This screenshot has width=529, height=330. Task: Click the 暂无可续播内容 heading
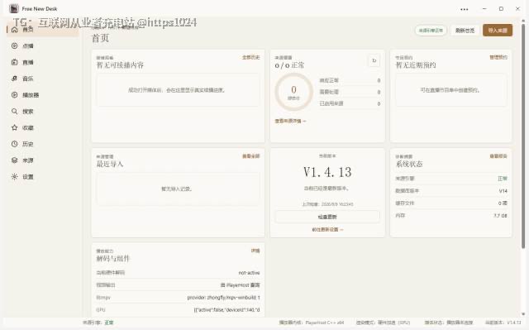pos(120,65)
